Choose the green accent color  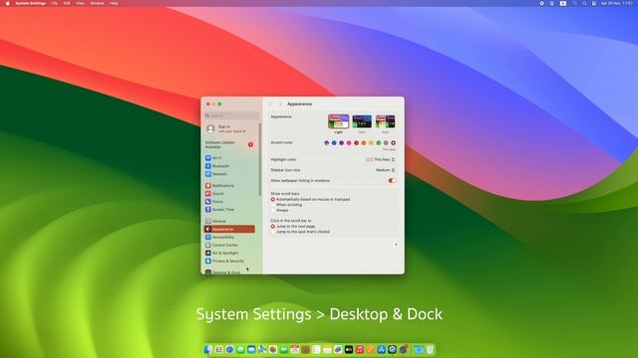point(379,143)
